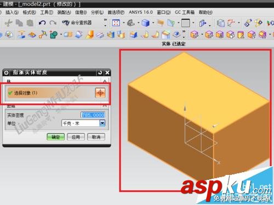Click the 选择对象 (1) selection row

(56, 93)
